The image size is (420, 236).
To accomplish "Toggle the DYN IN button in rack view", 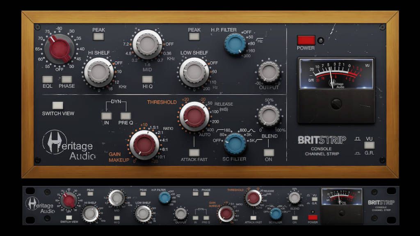I will tap(196, 218).
